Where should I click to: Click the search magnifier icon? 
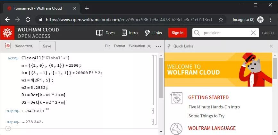point(197,33)
